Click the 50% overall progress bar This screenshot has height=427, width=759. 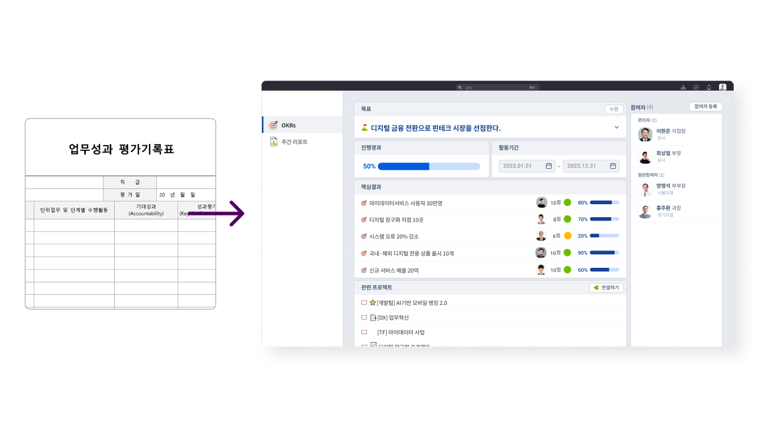[428, 167]
